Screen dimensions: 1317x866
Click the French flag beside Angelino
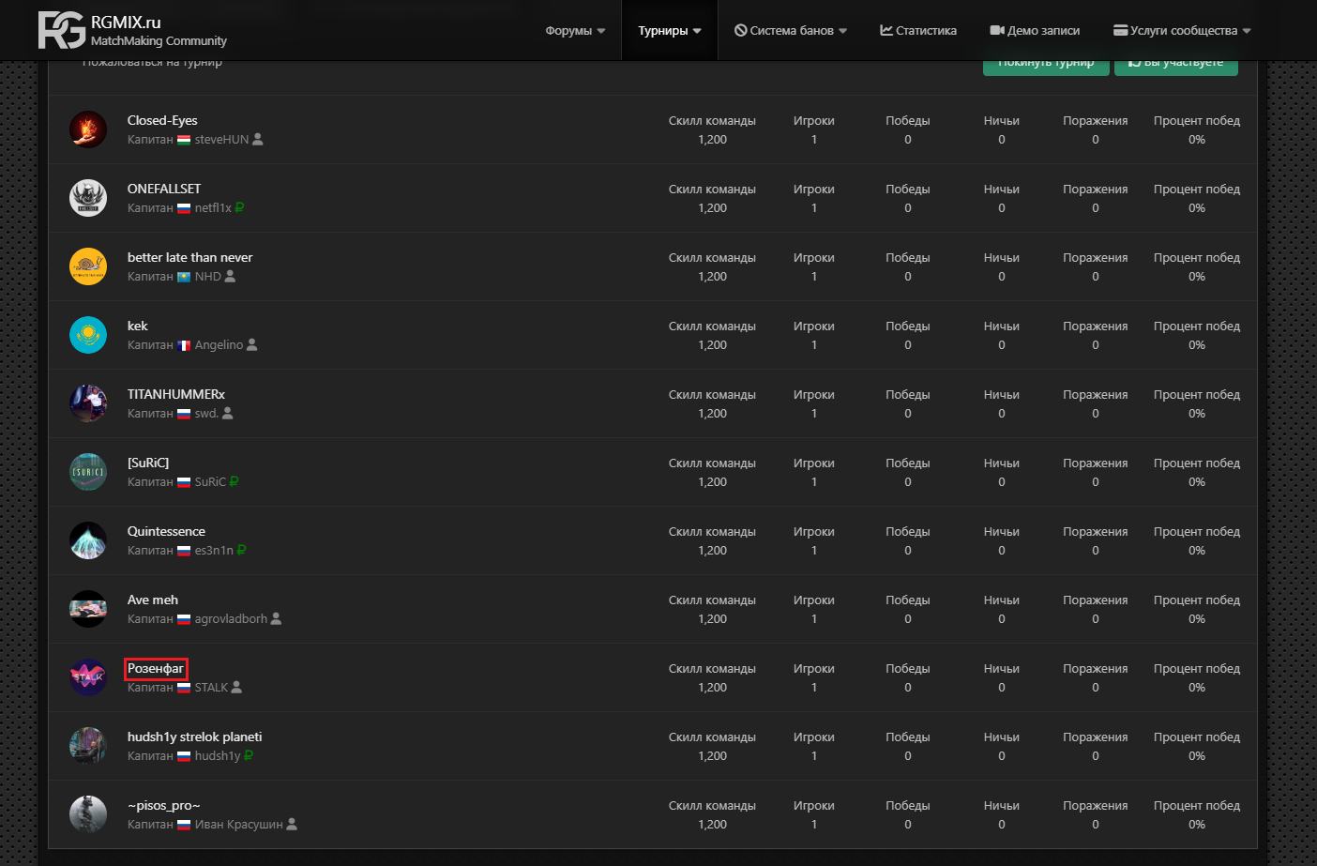tap(184, 345)
